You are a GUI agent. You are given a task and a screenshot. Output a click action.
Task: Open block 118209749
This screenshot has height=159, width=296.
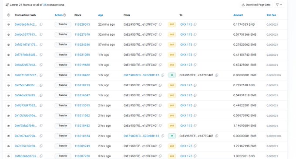82,146
